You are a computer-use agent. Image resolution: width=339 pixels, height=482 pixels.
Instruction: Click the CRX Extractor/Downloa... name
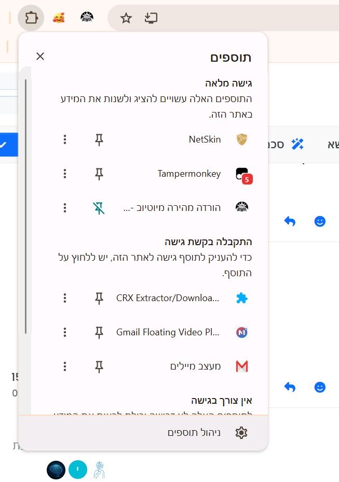(168, 298)
